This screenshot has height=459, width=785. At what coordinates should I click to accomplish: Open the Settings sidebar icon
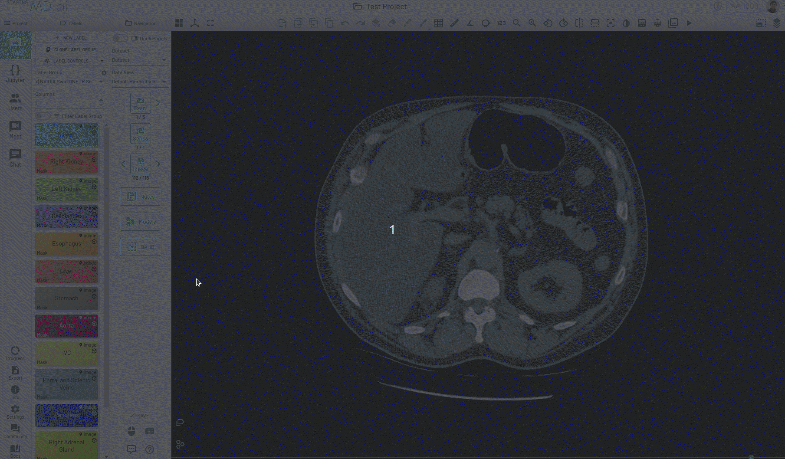(15, 411)
